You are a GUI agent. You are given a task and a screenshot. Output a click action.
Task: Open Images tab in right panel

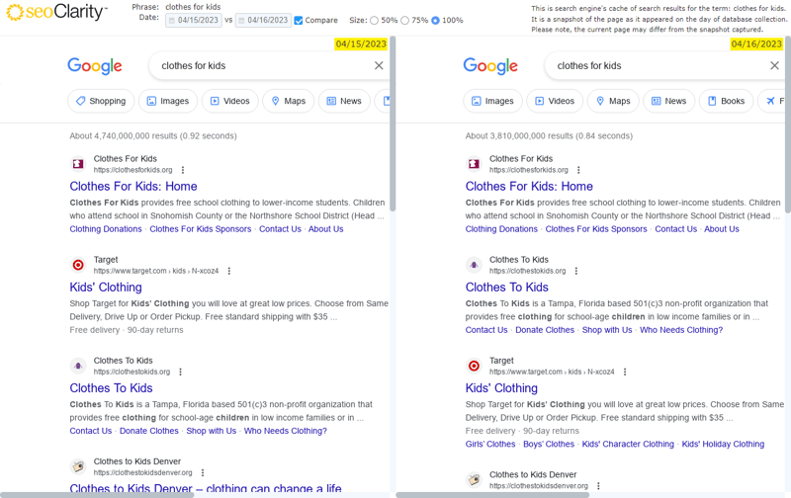492,101
